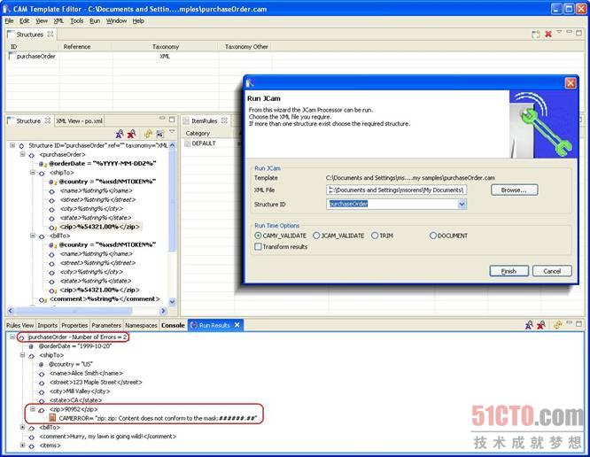Click the blue A figure icon in Structure panel toolbar
Screen dimensions: 590x457
120,134
